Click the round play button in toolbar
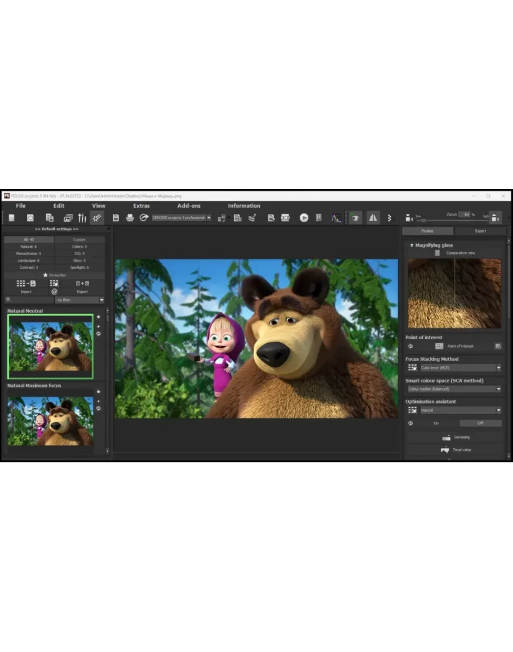Viewport: 513px width, 652px height. [304, 218]
